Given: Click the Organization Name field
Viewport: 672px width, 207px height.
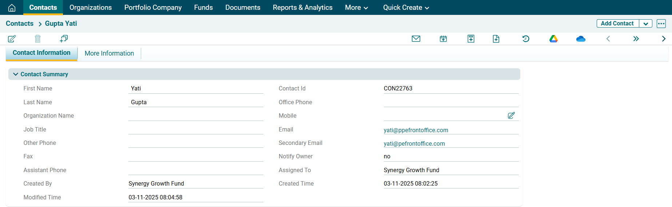Looking at the screenshot, I should (x=196, y=116).
